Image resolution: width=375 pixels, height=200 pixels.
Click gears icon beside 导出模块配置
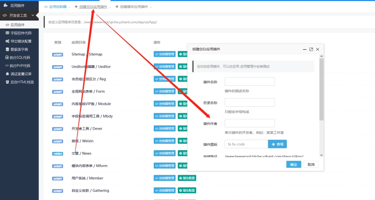click(x=7, y=41)
